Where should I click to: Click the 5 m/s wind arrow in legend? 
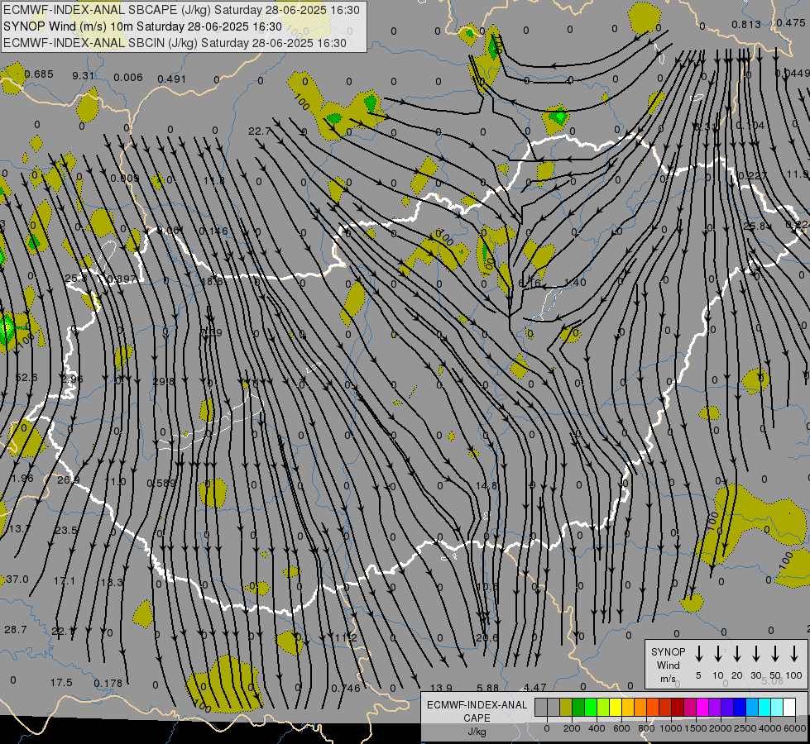point(699,654)
